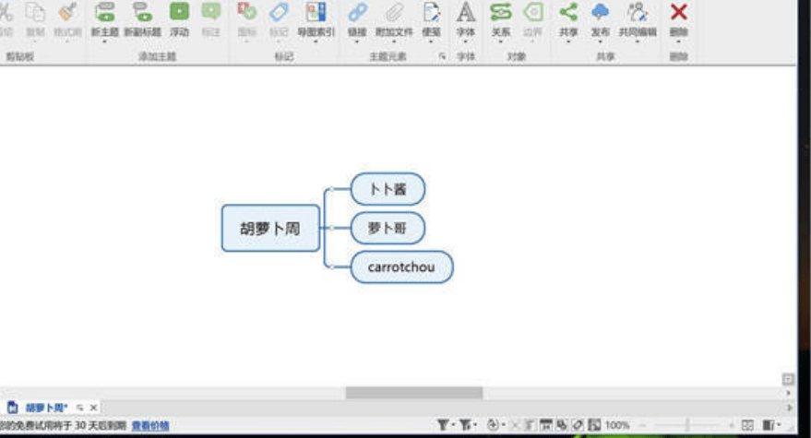
Task: Click the Format Painter (格式刷) brush icon
Action: point(67,11)
